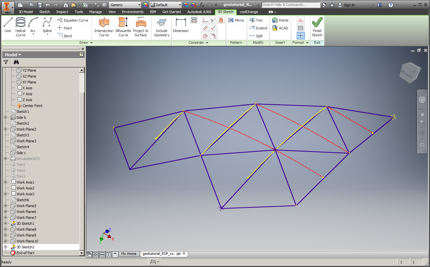The width and height of the screenshot is (430, 267).
Task: Open the Environments tab
Action: (x=133, y=12)
